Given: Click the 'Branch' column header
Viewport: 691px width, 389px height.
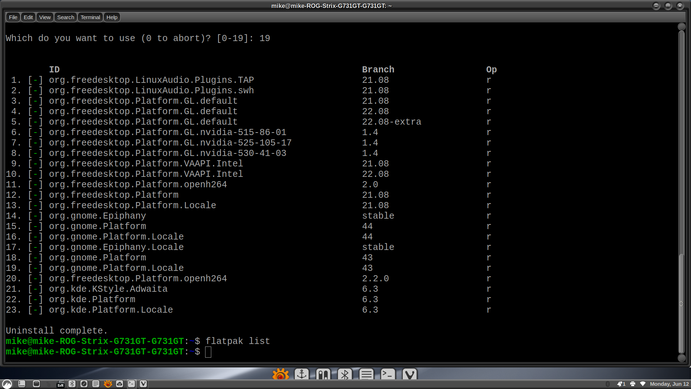Looking at the screenshot, I should (x=378, y=70).
